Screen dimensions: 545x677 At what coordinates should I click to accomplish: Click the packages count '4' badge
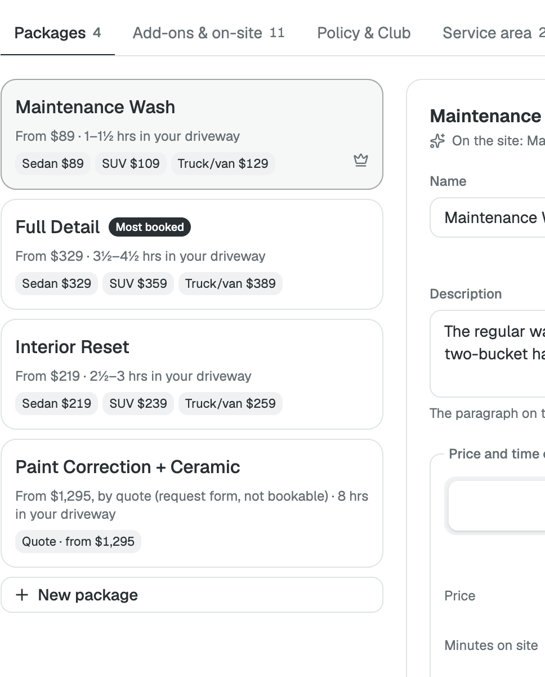97,33
